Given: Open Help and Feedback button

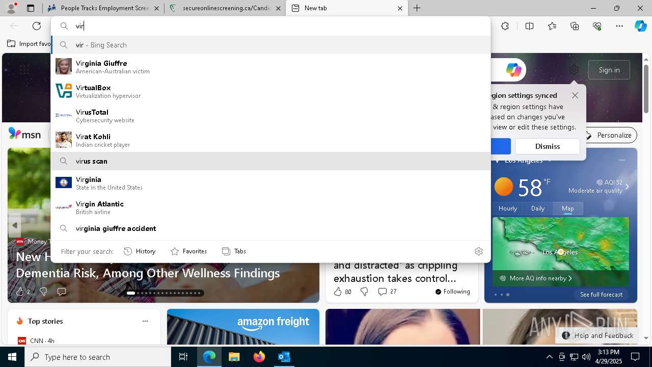Looking at the screenshot, I should [598, 335].
